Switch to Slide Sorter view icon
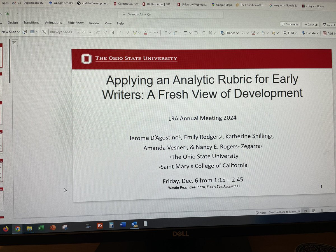Viewport: 336px width, 252px height. click(314, 211)
